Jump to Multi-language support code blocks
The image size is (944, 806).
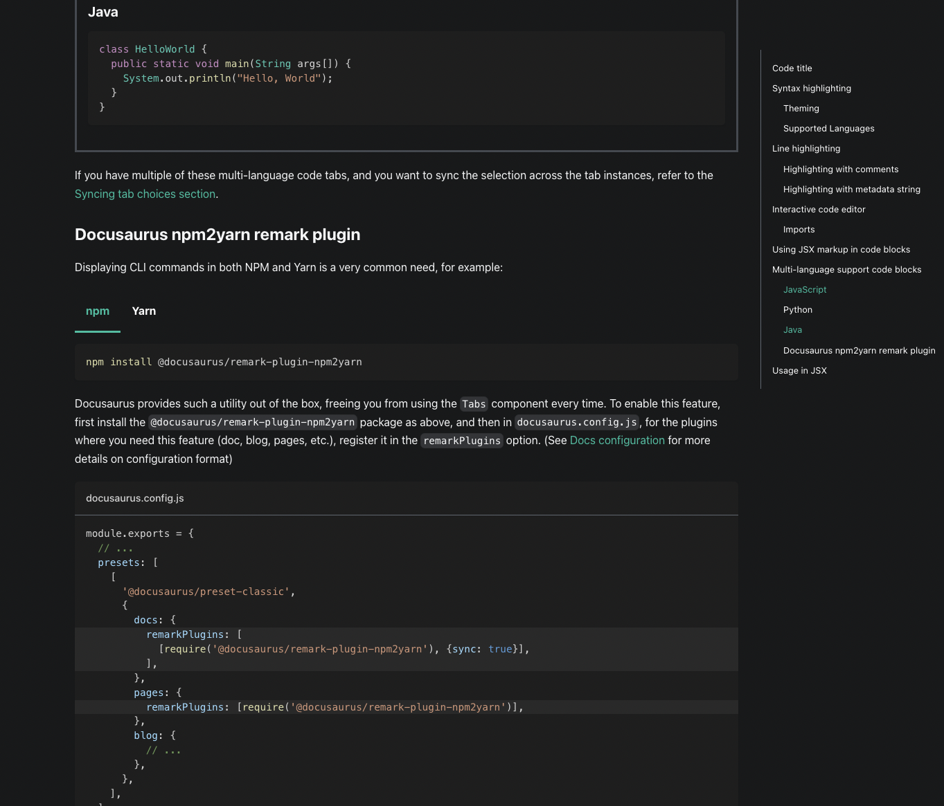point(847,270)
